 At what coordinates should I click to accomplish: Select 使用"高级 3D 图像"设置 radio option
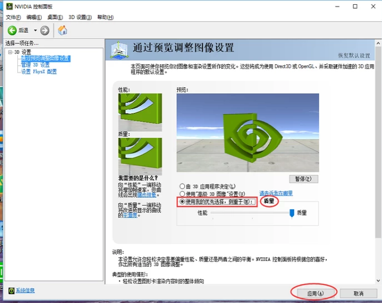pos(182,194)
